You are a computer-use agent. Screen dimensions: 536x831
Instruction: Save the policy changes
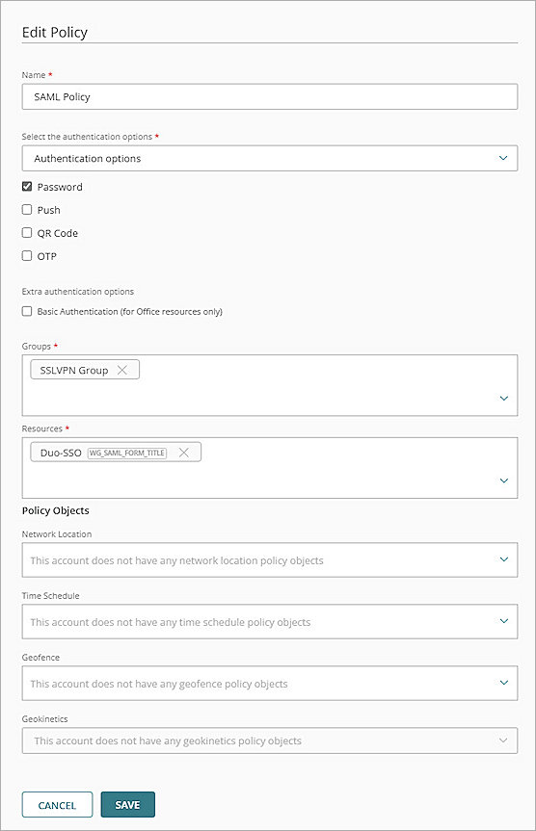pos(128,804)
